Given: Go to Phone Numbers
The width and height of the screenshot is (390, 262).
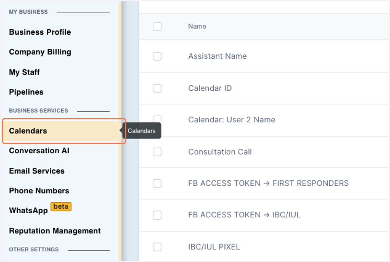Looking at the screenshot, I should (39, 191).
